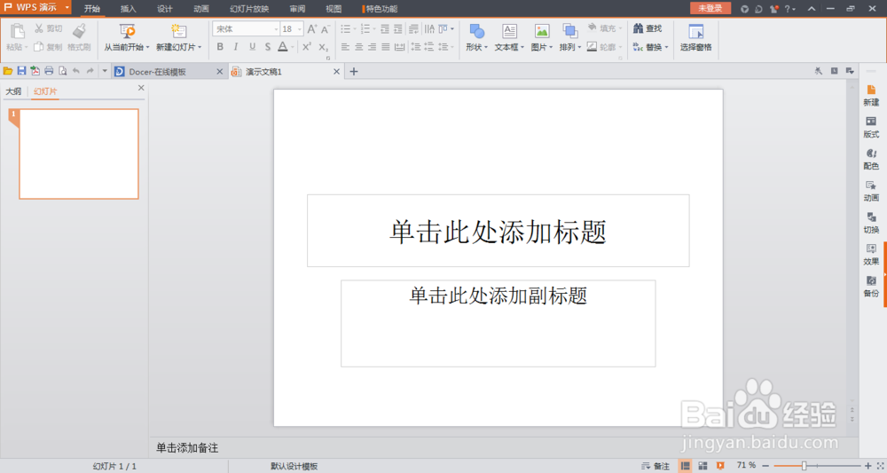The width and height of the screenshot is (887, 473).
Task: Click the export to PDF icon
Action: 35,71
